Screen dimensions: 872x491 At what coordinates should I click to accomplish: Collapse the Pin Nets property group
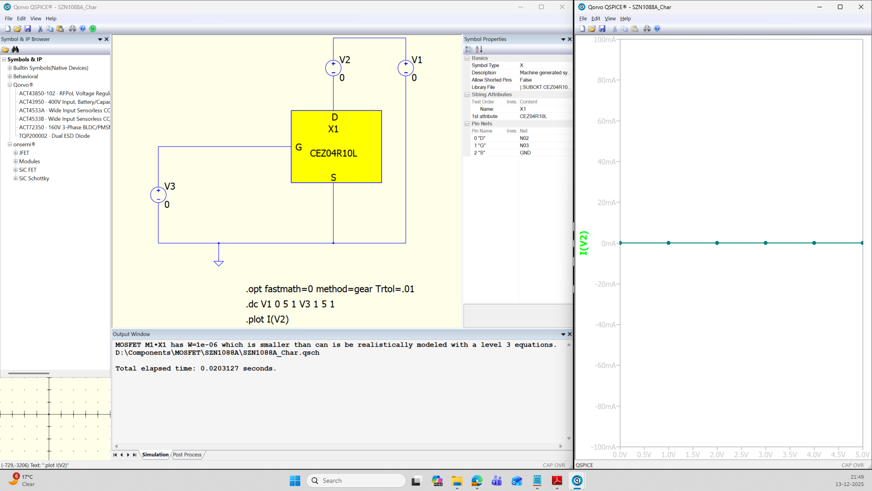click(x=467, y=124)
